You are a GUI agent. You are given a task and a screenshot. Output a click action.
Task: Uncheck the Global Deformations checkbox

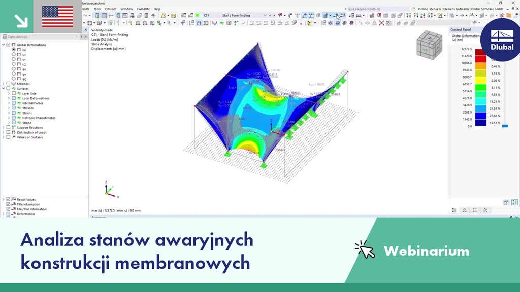[x=8, y=45]
